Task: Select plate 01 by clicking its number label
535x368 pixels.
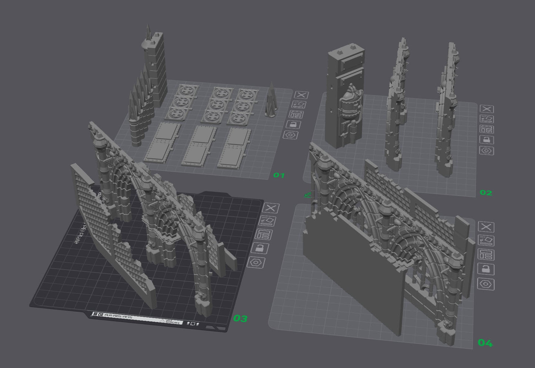Action: tap(280, 176)
